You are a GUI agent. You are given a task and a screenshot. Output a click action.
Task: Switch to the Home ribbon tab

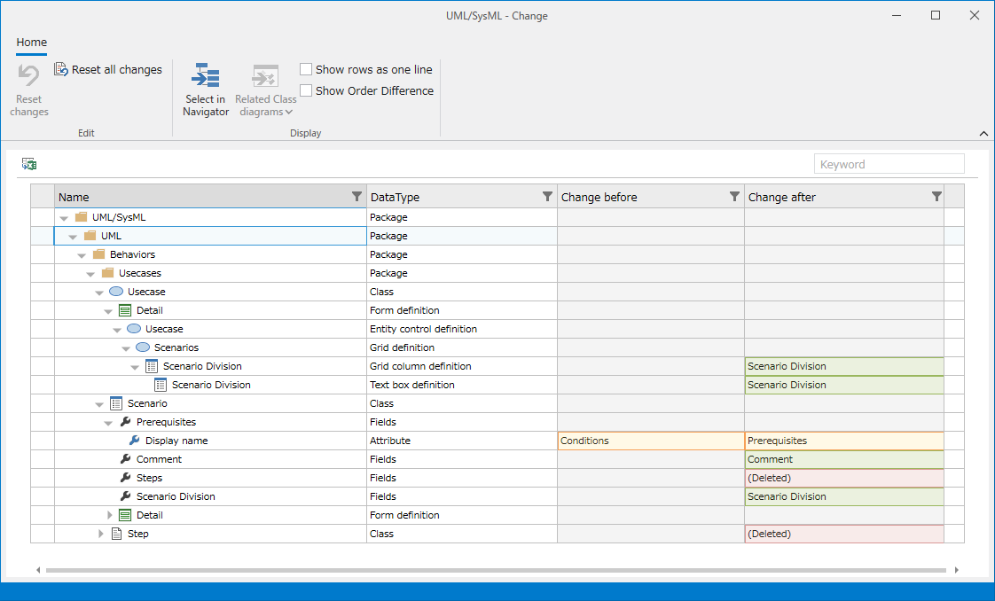[x=32, y=43]
